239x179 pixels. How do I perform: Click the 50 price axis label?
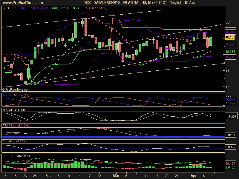point(227,22)
